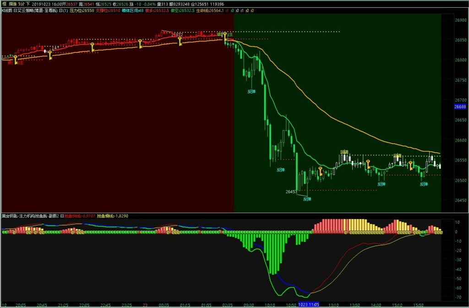Select the first 反弹 marker near 09:30

click(251, 91)
